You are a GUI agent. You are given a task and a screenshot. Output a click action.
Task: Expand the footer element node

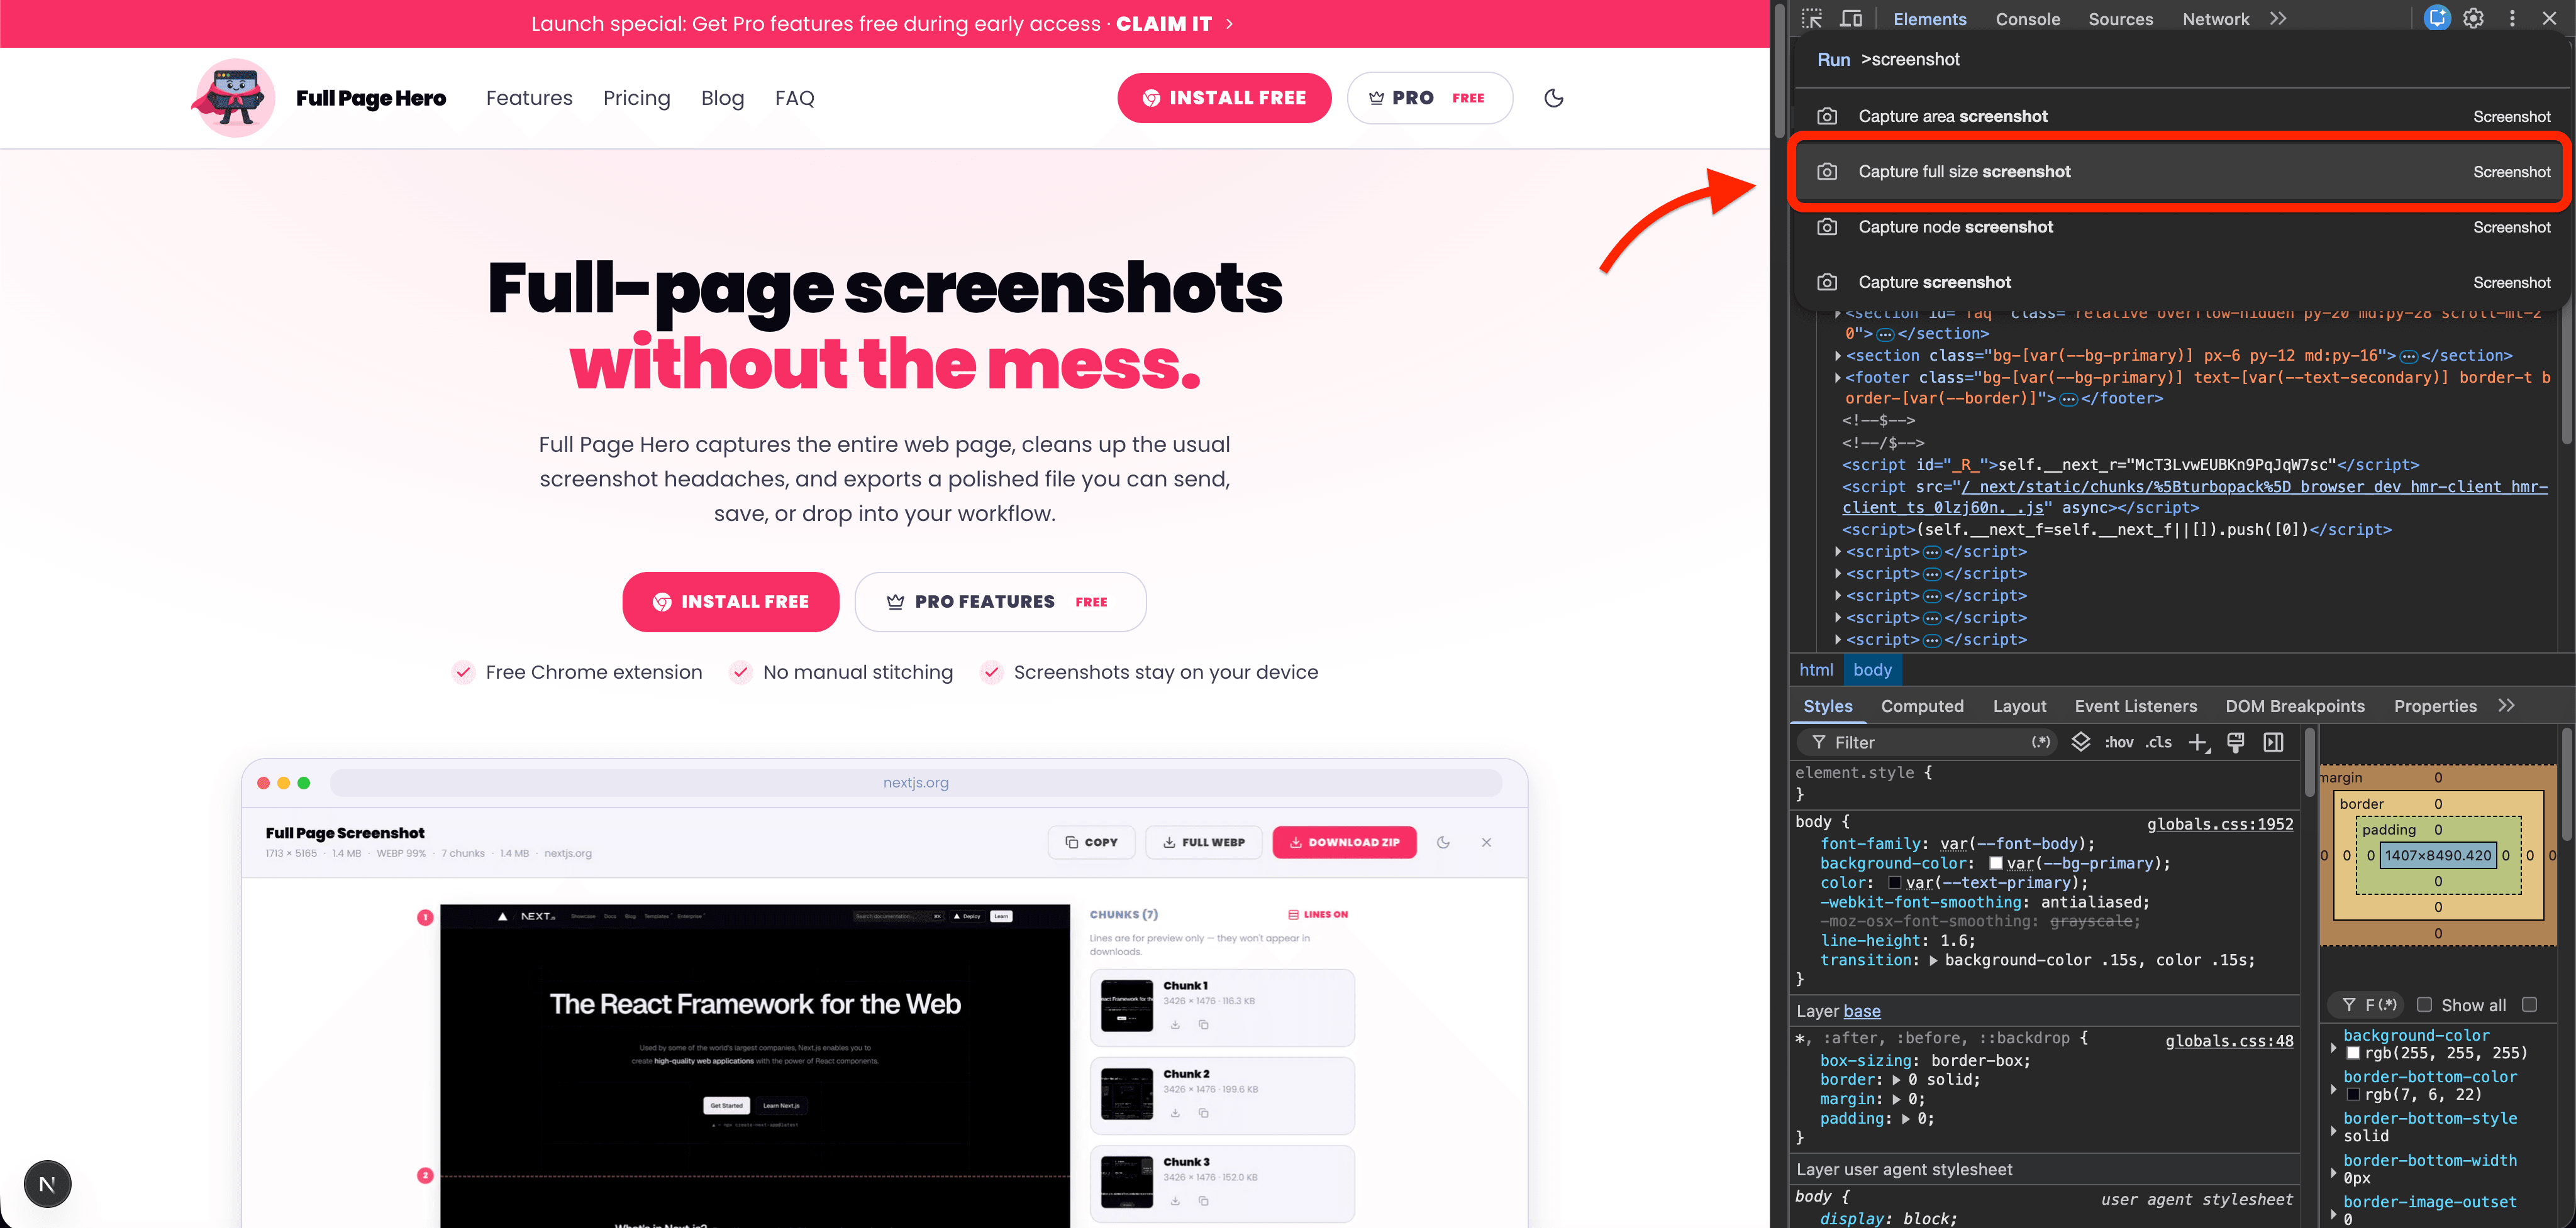coord(1838,378)
